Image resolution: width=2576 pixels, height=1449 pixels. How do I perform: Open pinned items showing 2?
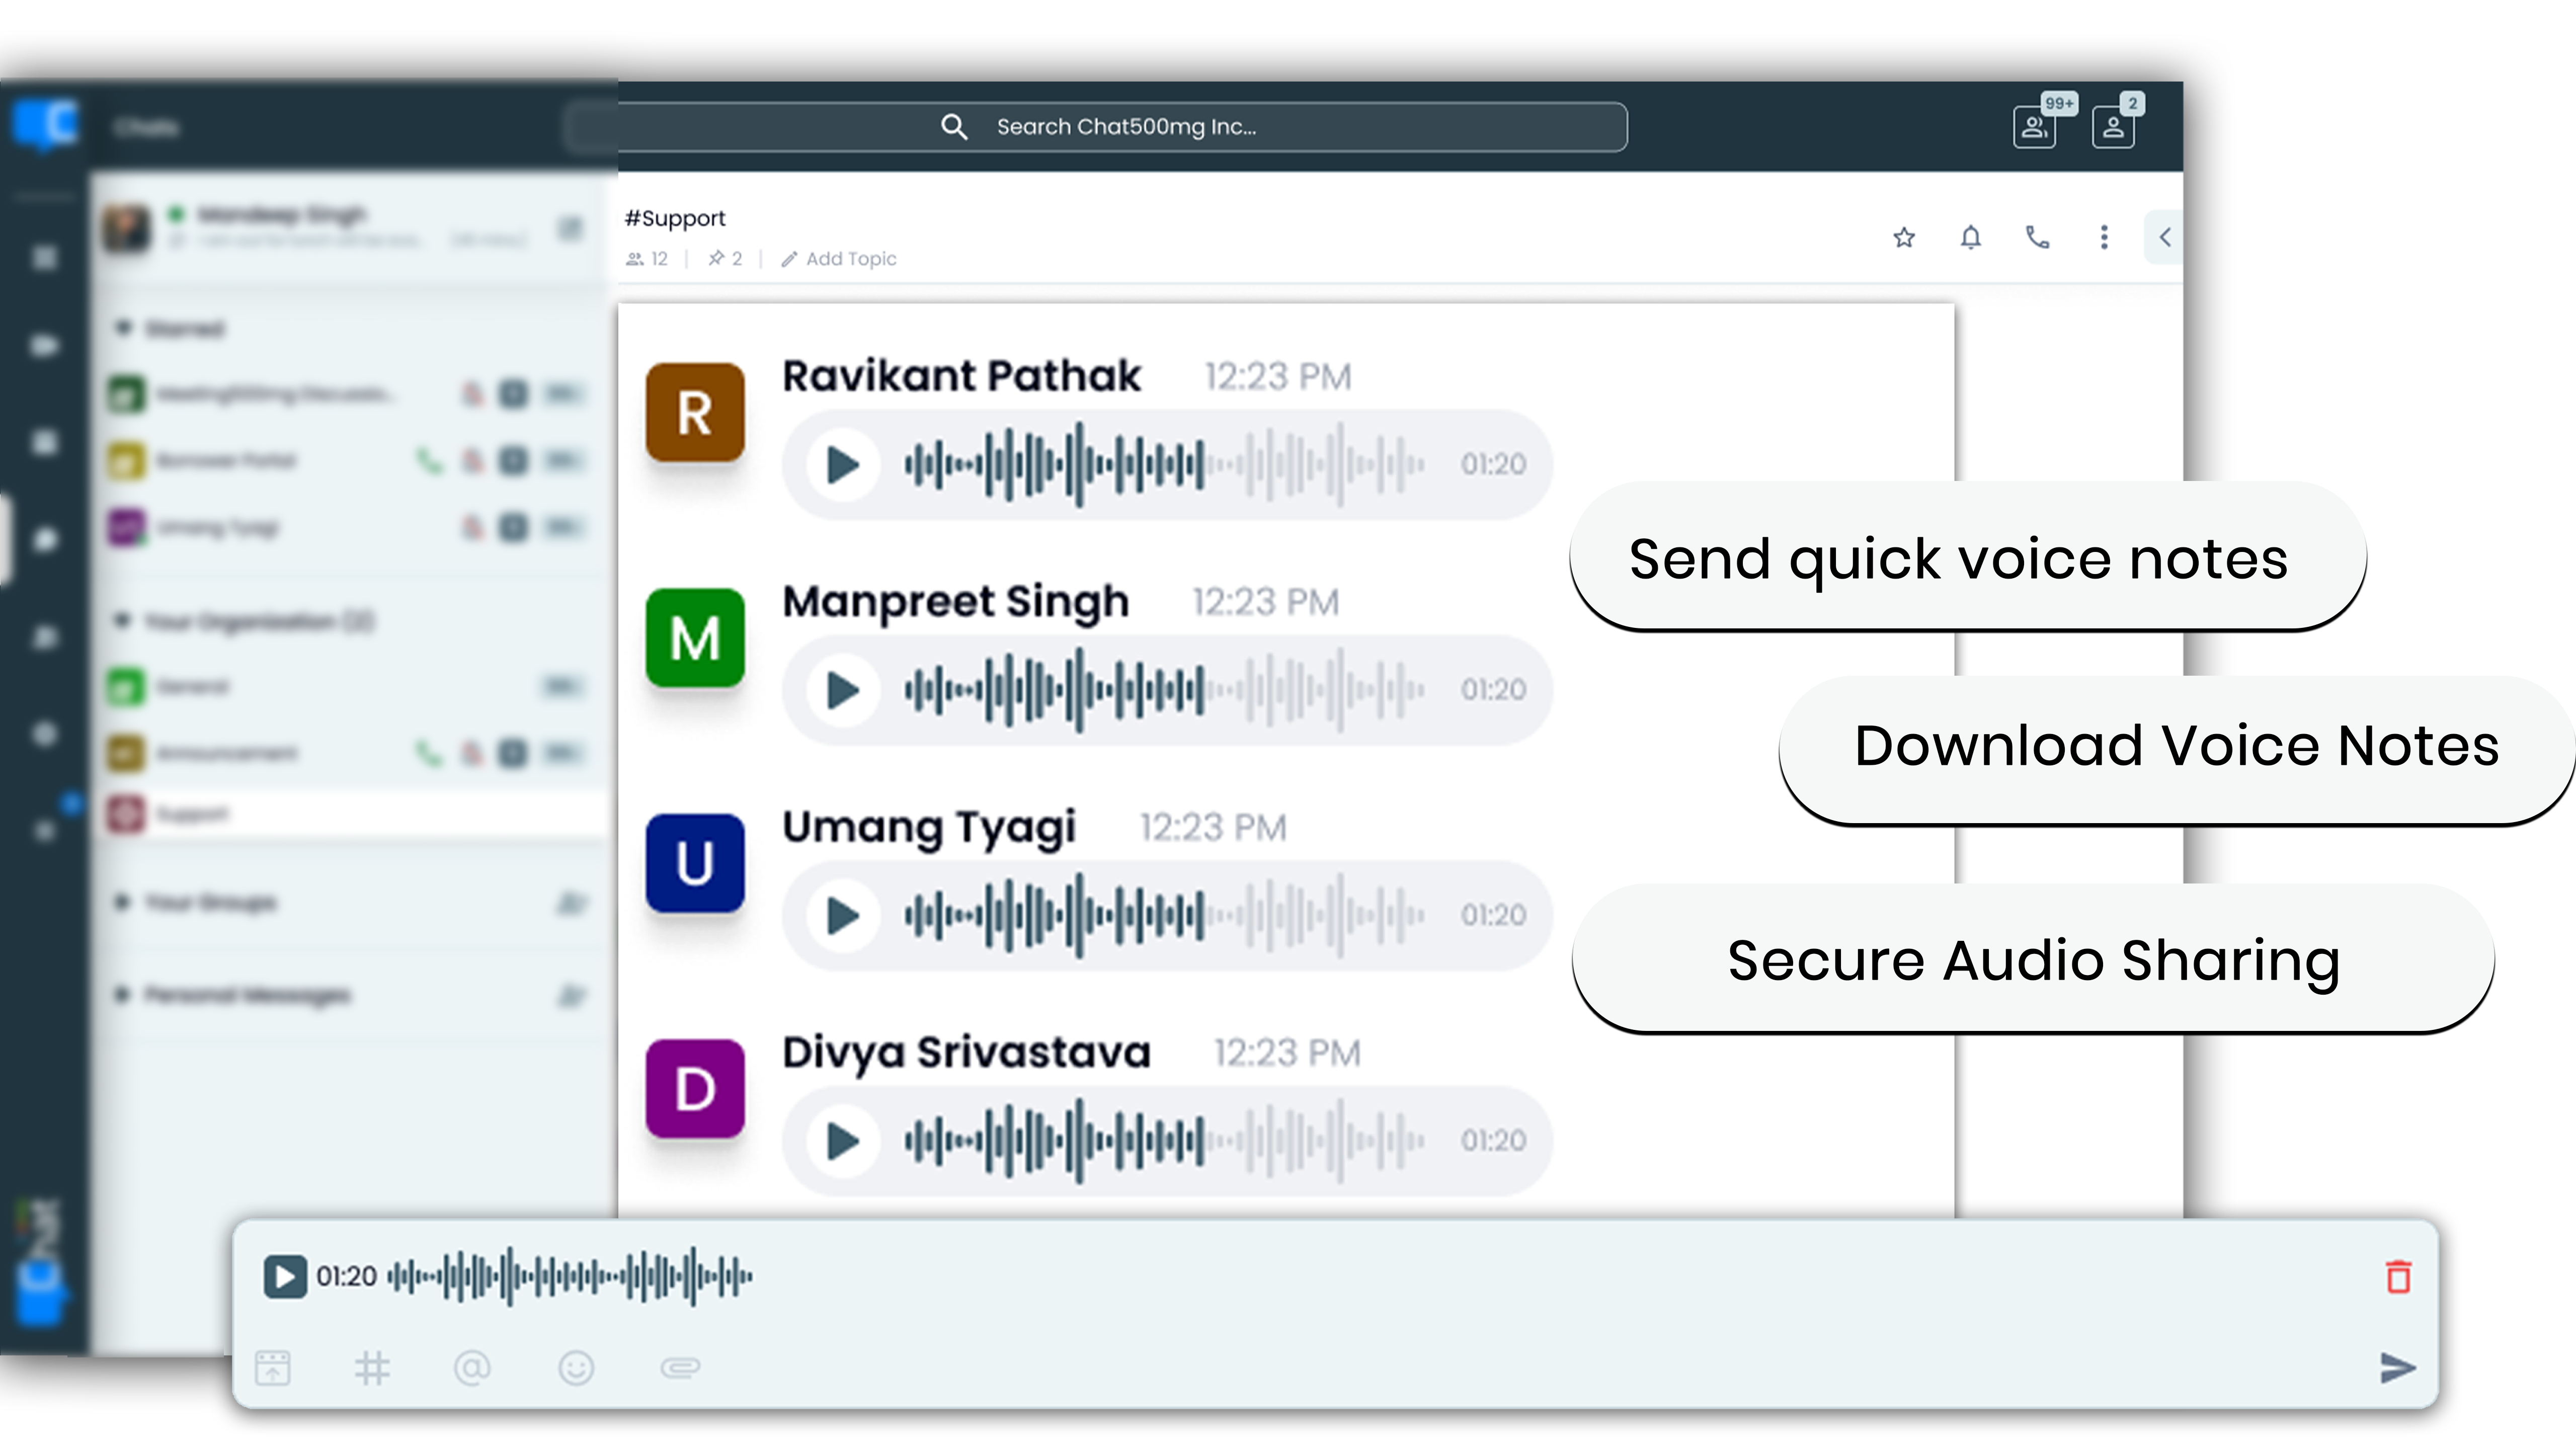725,259
